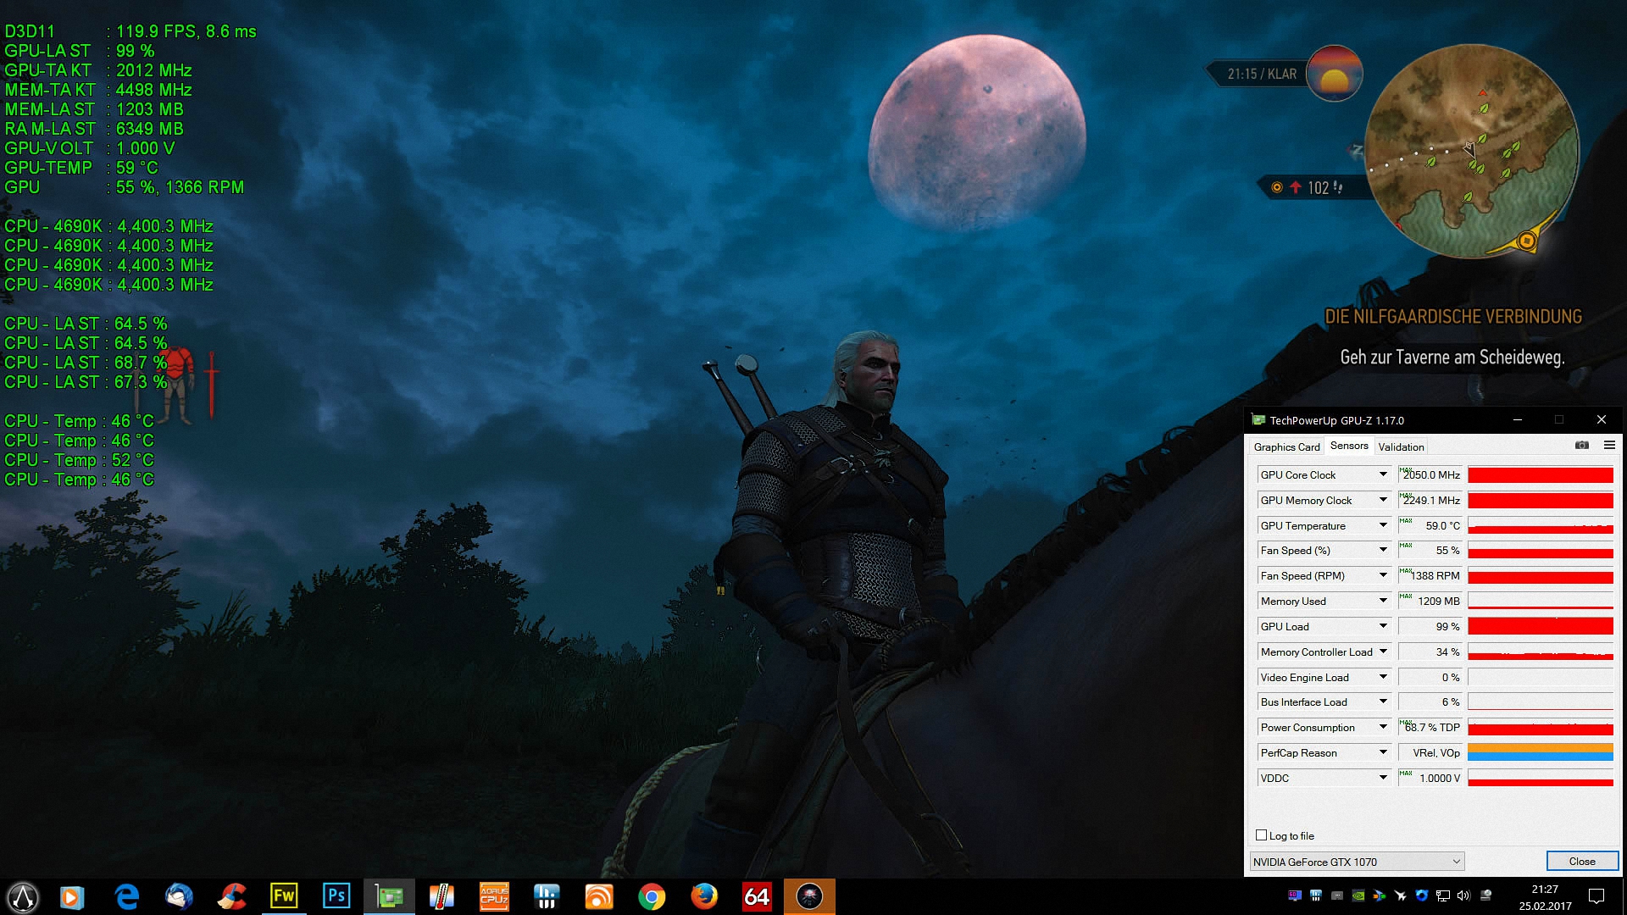Click the AIDA64 taskbar icon
Screen dimensions: 1627x915
click(x=757, y=896)
